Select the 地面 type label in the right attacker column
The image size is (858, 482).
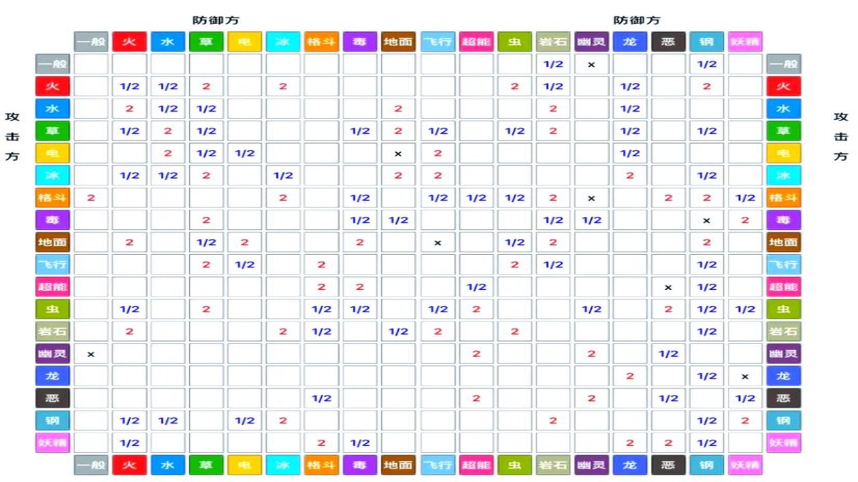784,242
